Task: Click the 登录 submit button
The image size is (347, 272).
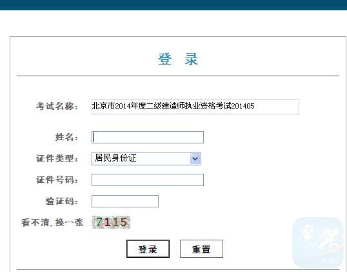Action: tap(148, 249)
